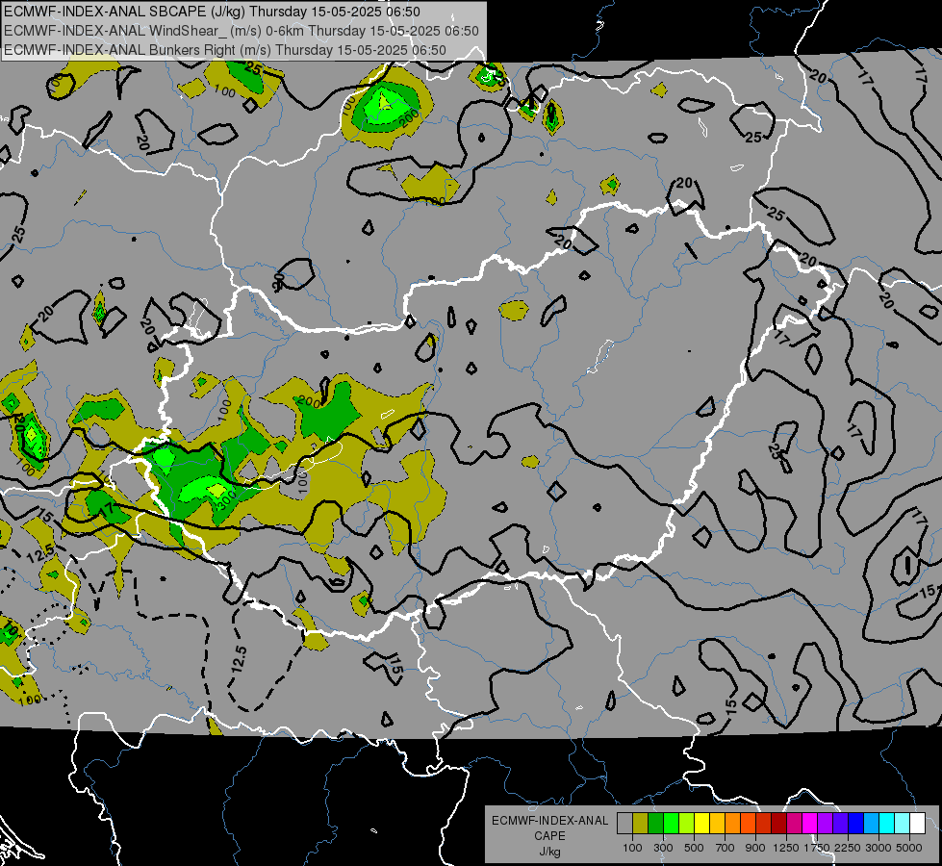Click the CAPE label in the legend
Image resolution: width=942 pixels, height=866 pixels.
point(549,836)
